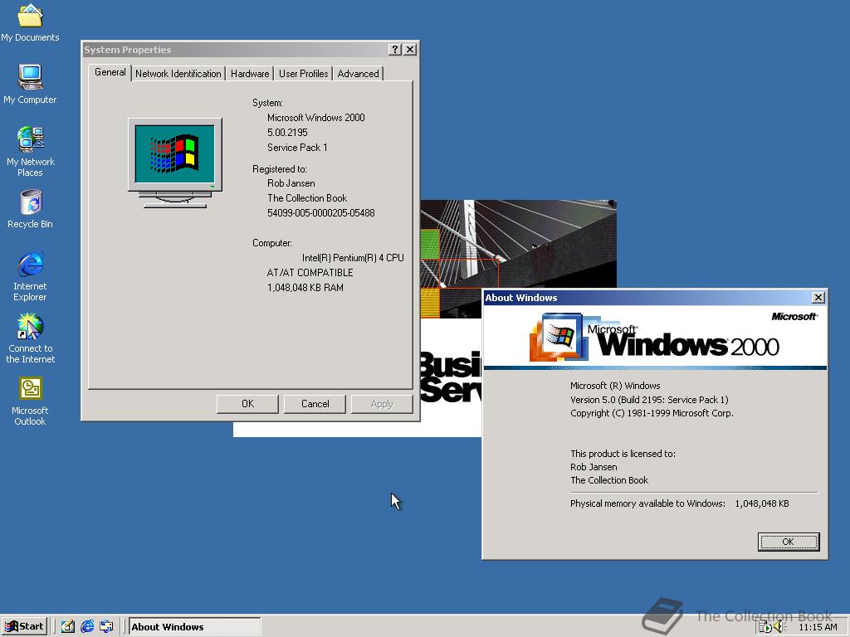850x637 pixels.
Task: Click the System Properties help question button
Action: coord(395,49)
